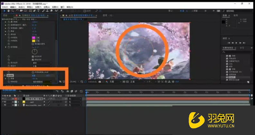
Task: Toggle the Snapping (对齐) checkbox in toolbar
Action: click(85, 11)
